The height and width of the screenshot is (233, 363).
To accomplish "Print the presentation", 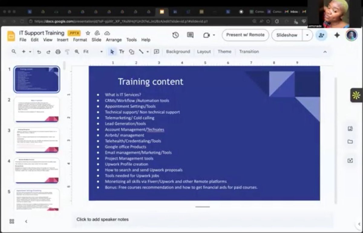I will pyautogui.click(x=58, y=52).
